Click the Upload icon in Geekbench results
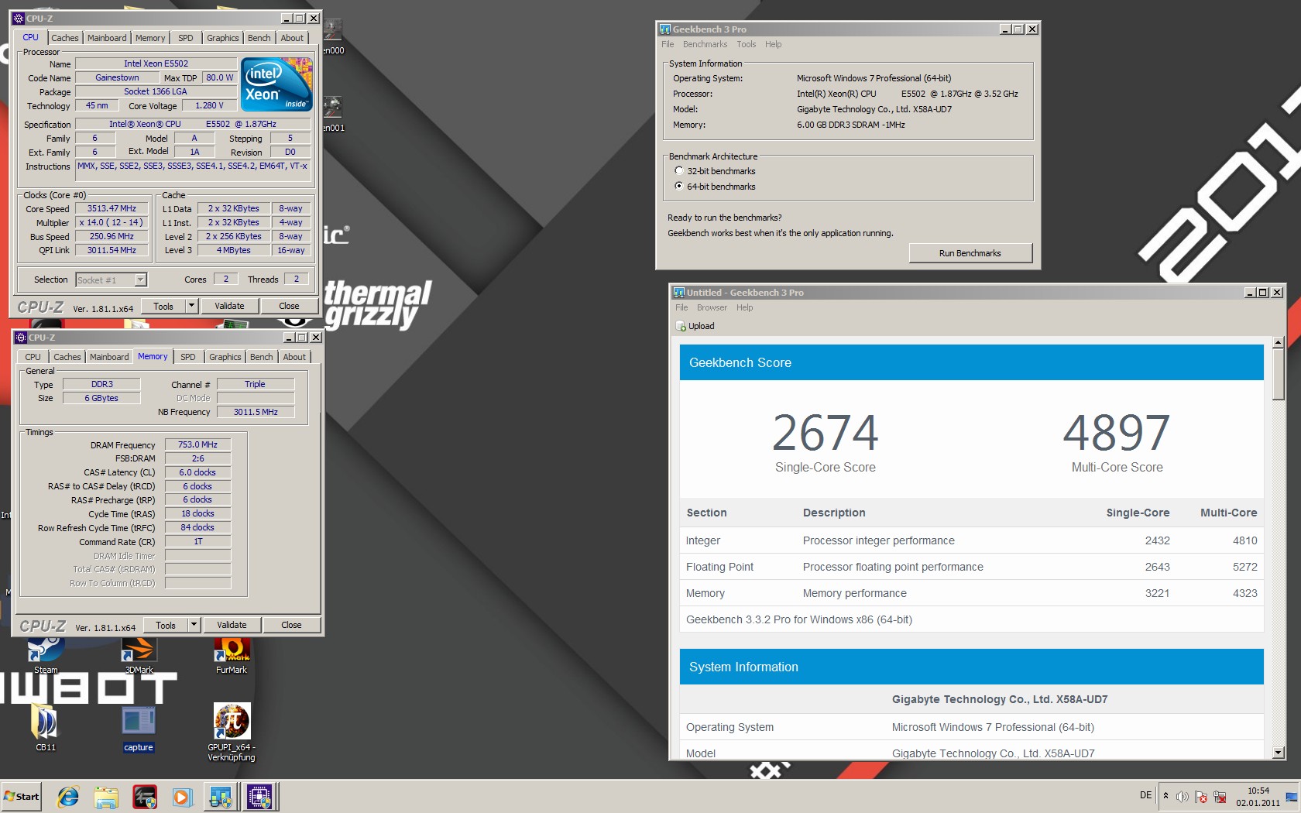Image resolution: width=1301 pixels, height=813 pixels. coord(681,326)
